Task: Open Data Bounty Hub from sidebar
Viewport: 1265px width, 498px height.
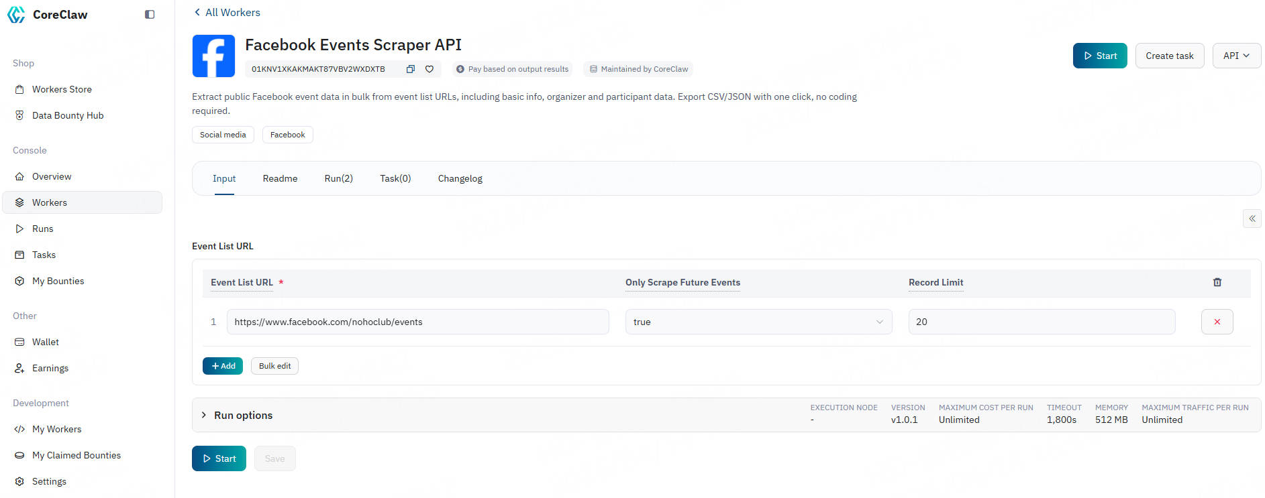Action: [68, 115]
